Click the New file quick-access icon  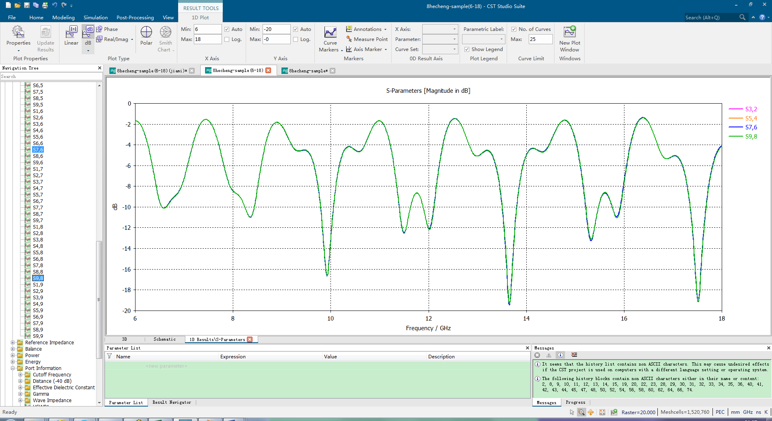pos(8,5)
